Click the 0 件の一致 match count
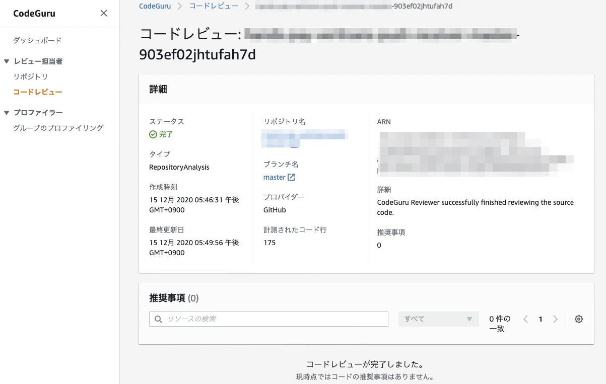The height and width of the screenshot is (384, 606). pos(500,324)
